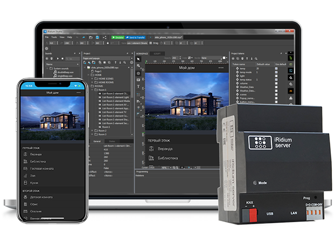Expand the Room 2 folder in project tree
Image resolution: width=335 pixels, height=237 pixels.
click(93, 131)
